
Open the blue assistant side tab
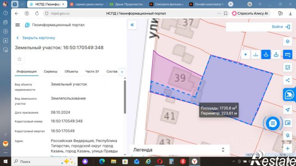(x=289, y=94)
